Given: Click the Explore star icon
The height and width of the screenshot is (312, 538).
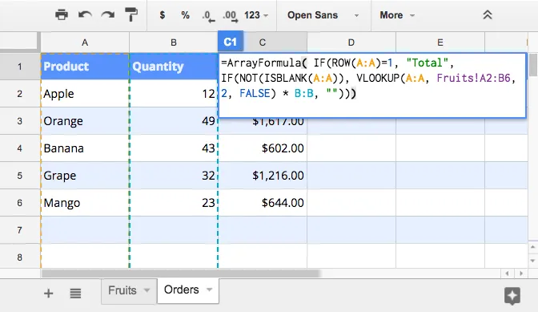Looking at the screenshot, I should (x=512, y=295).
